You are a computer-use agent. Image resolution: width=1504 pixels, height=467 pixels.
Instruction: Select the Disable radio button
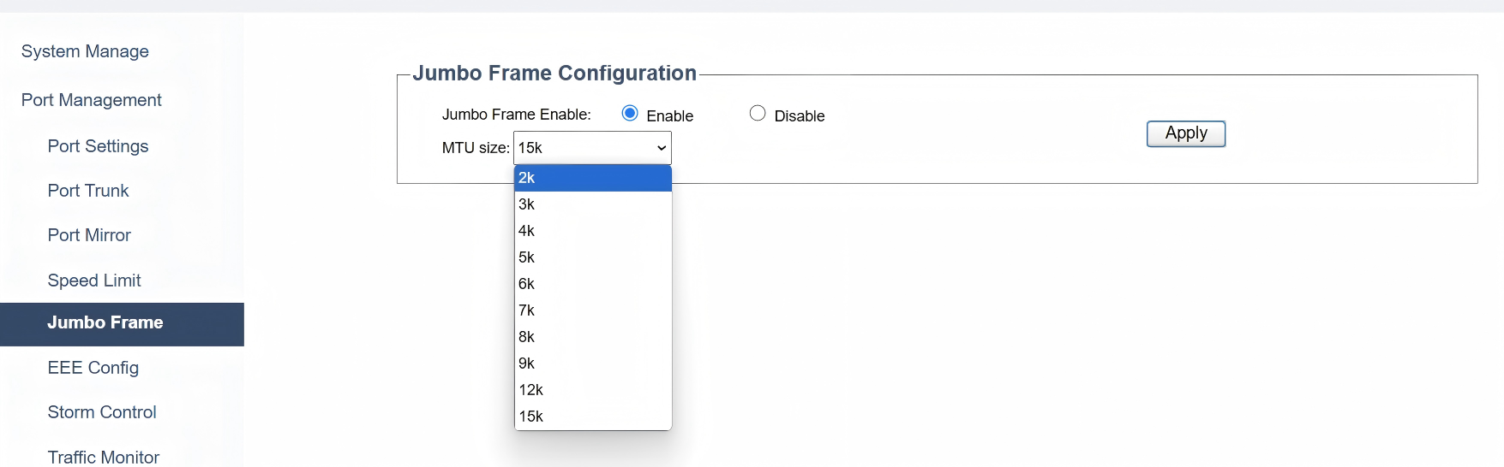point(758,114)
